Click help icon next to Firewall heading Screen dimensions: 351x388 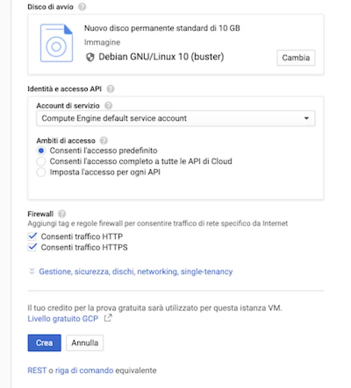62,214
